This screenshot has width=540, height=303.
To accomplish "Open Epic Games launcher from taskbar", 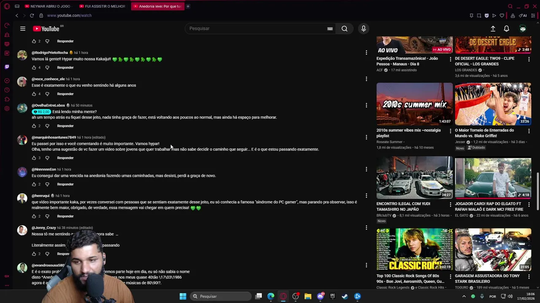I will (332, 296).
